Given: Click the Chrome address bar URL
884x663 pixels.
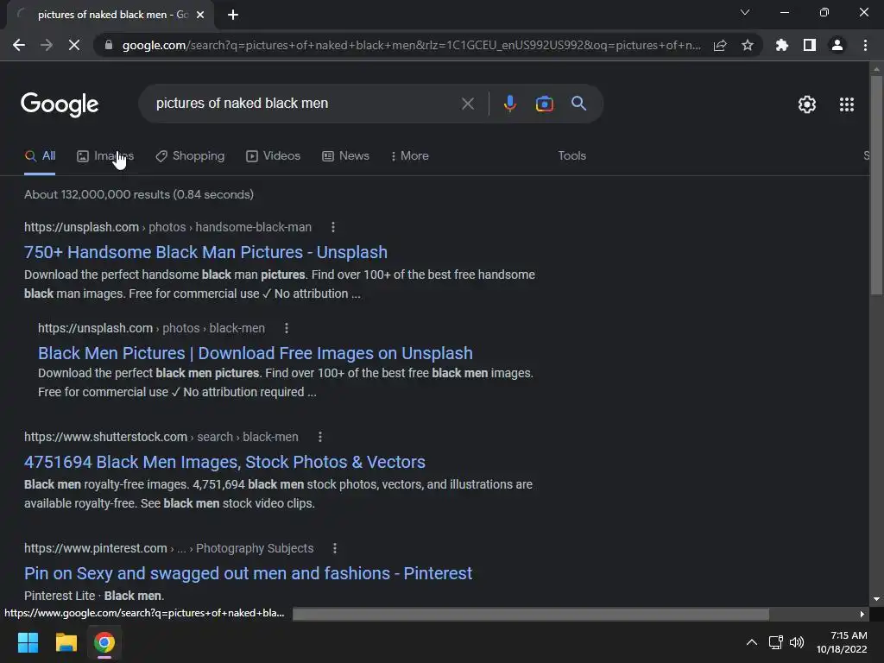Looking at the screenshot, I should [411, 45].
